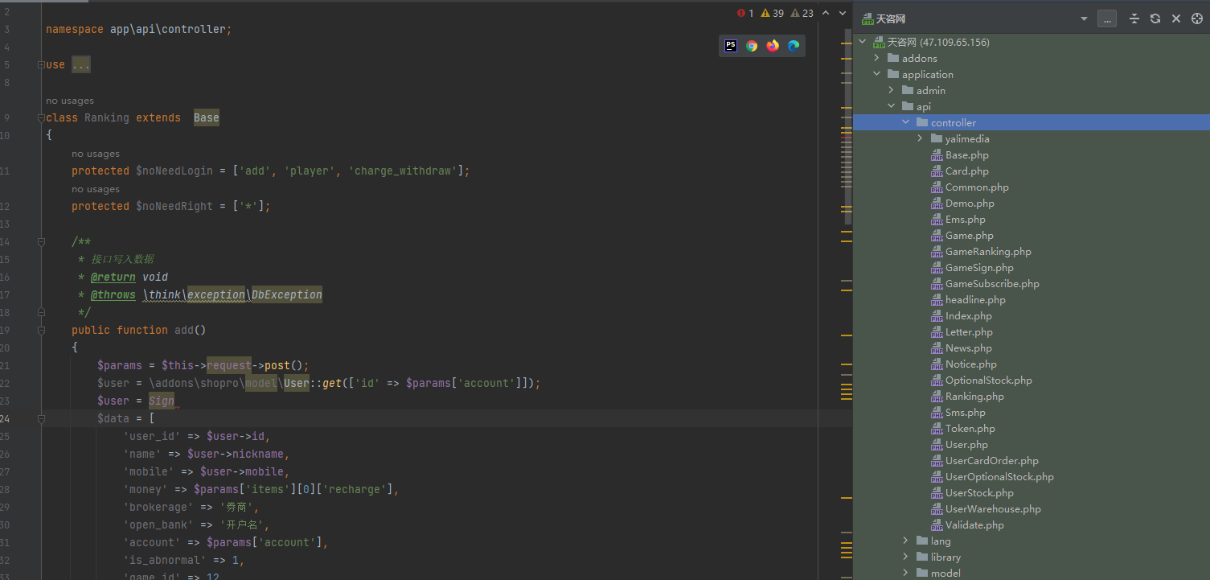This screenshot has height=580, width=1210.
Task: Open the file in Edge browser
Action: pyautogui.click(x=794, y=46)
